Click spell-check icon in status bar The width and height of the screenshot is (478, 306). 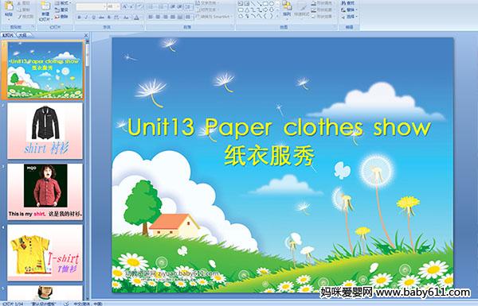(66, 304)
